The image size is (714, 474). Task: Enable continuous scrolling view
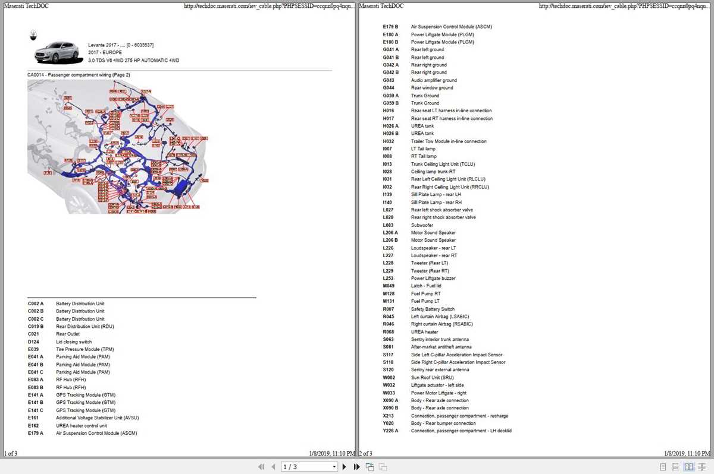pos(676,467)
